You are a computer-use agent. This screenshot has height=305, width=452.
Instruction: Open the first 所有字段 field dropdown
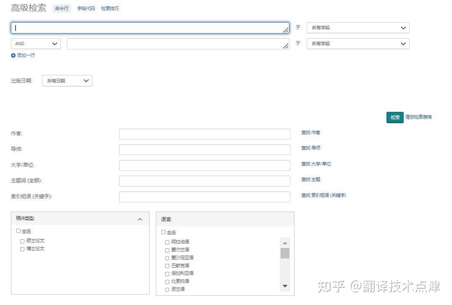click(x=358, y=28)
